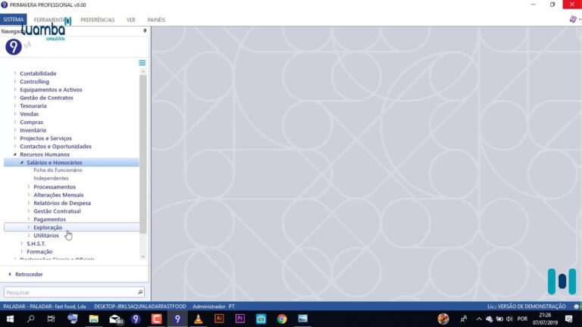Image resolution: width=582 pixels, height=327 pixels.
Task: Expand Equipamentos e Activos node
Action: [15, 90]
